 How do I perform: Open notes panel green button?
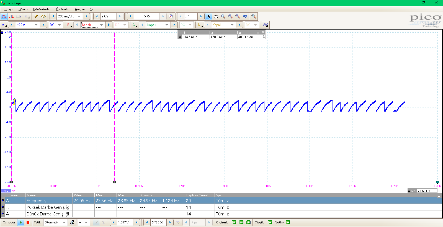coord(288,222)
